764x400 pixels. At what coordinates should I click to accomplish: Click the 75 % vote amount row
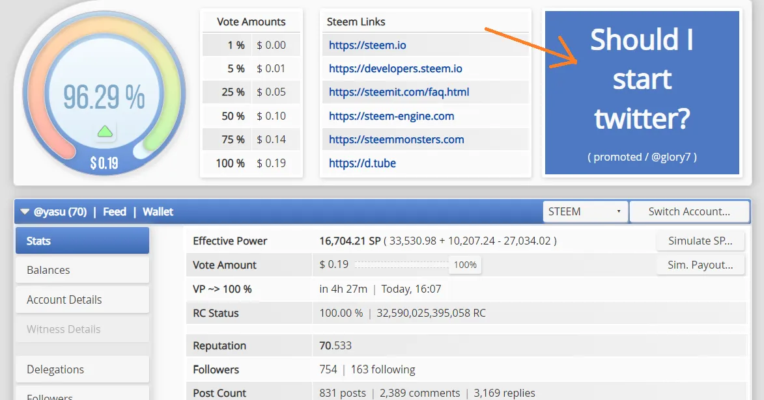pyautogui.click(x=251, y=140)
